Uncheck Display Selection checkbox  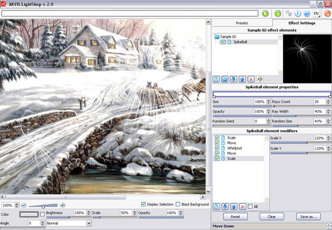click(x=143, y=204)
